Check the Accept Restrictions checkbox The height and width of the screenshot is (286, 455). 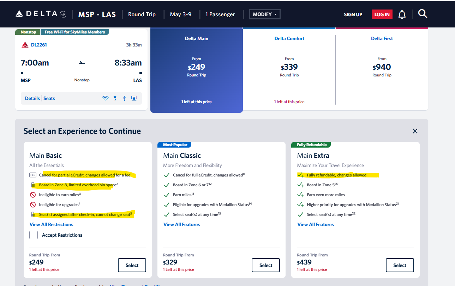pos(34,235)
